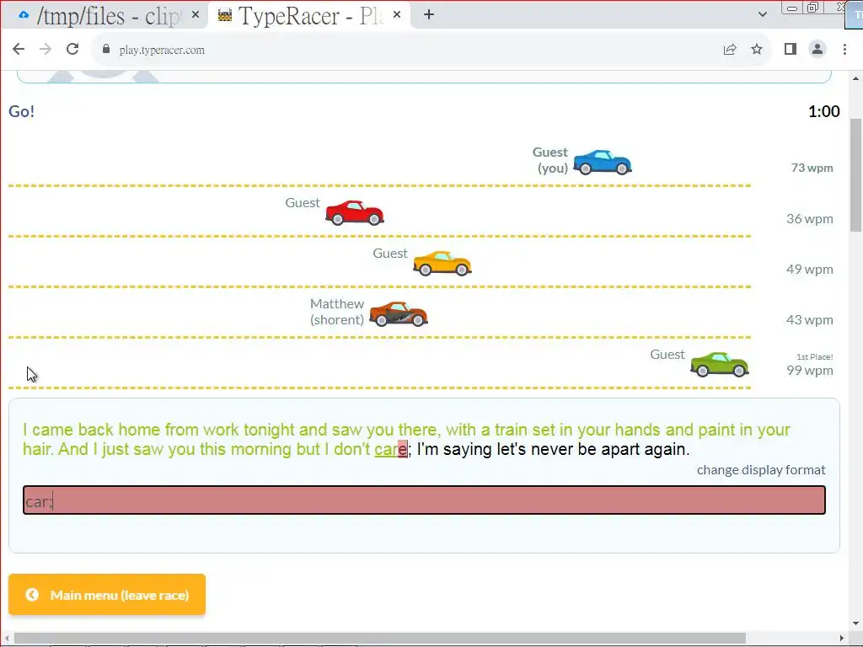Viewport: 863px width, 647px height.
Task: Click the 73 wpm speed label
Action: (812, 168)
